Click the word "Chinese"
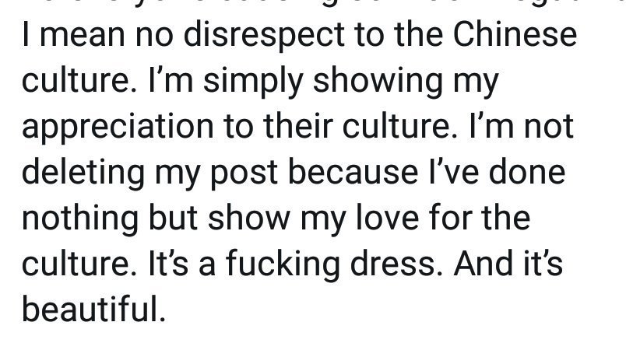Screen dimensions: 626x357 coord(515,33)
